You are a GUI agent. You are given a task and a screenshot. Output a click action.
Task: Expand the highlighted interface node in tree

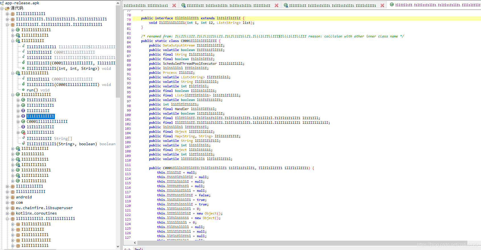(x=18, y=116)
